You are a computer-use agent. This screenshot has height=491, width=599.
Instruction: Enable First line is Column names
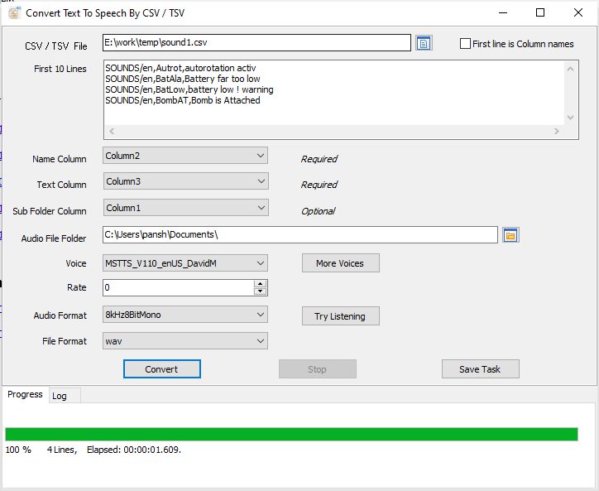465,44
